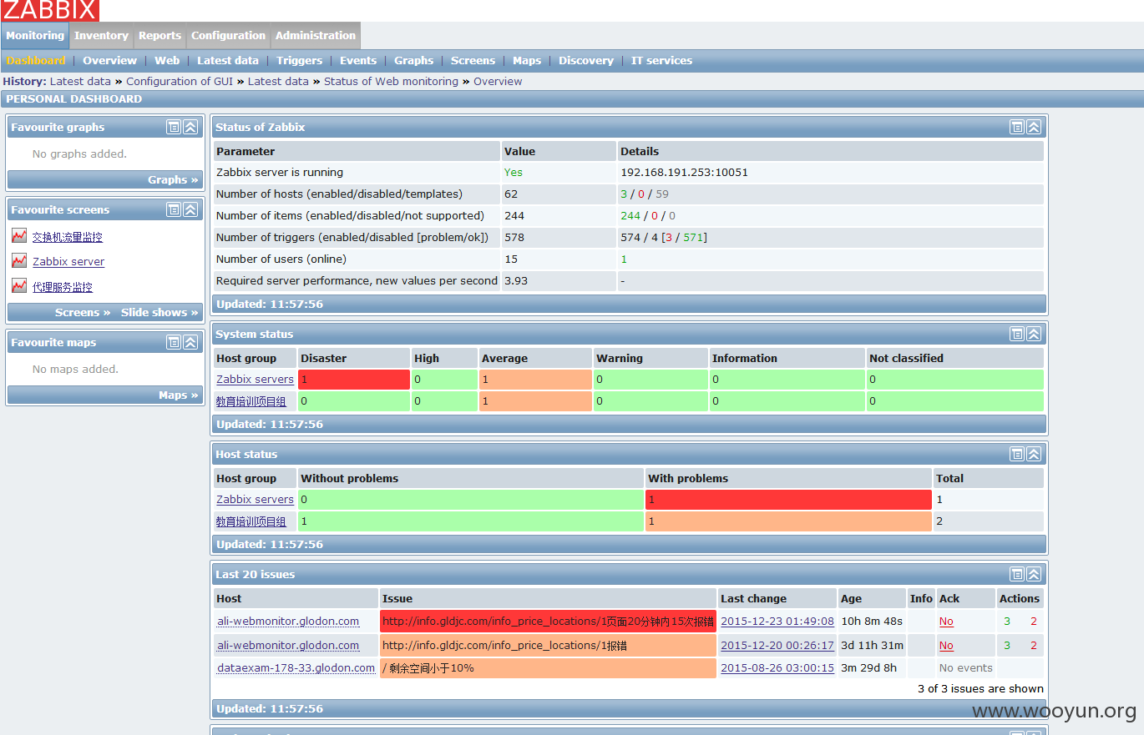Go to Web monitoring submenu

click(167, 60)
